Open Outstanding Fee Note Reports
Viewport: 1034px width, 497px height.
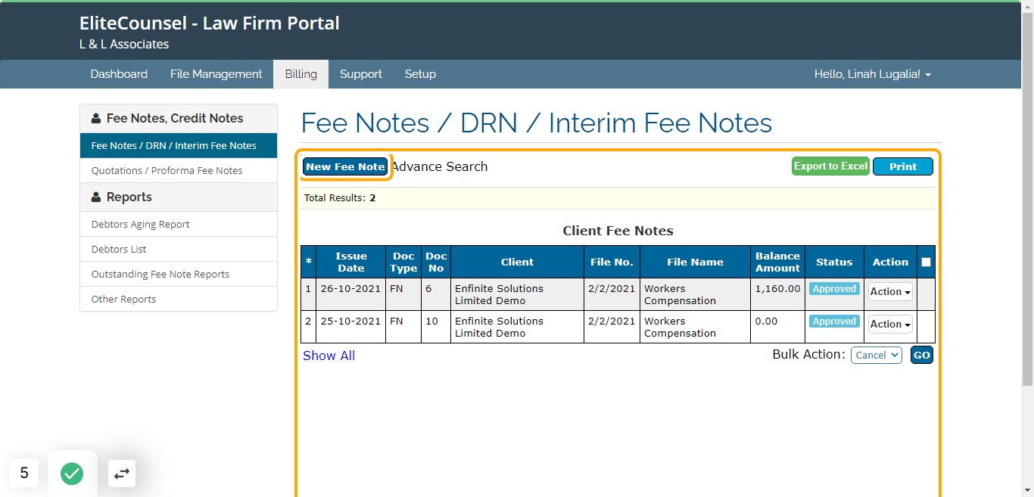click(x=179, y=275)
